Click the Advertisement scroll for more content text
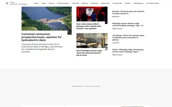 86,86
